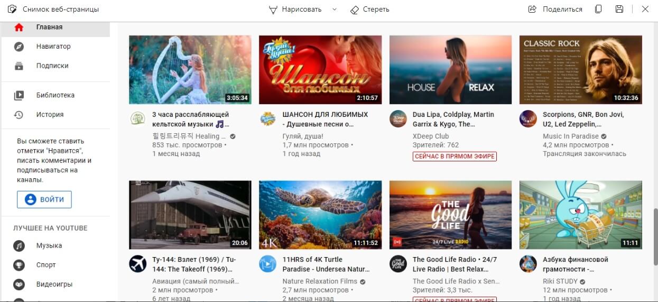This screenshot has height=302, width=658.
Task: Click the Home icon in the sidebar
Action: [19, 28]
